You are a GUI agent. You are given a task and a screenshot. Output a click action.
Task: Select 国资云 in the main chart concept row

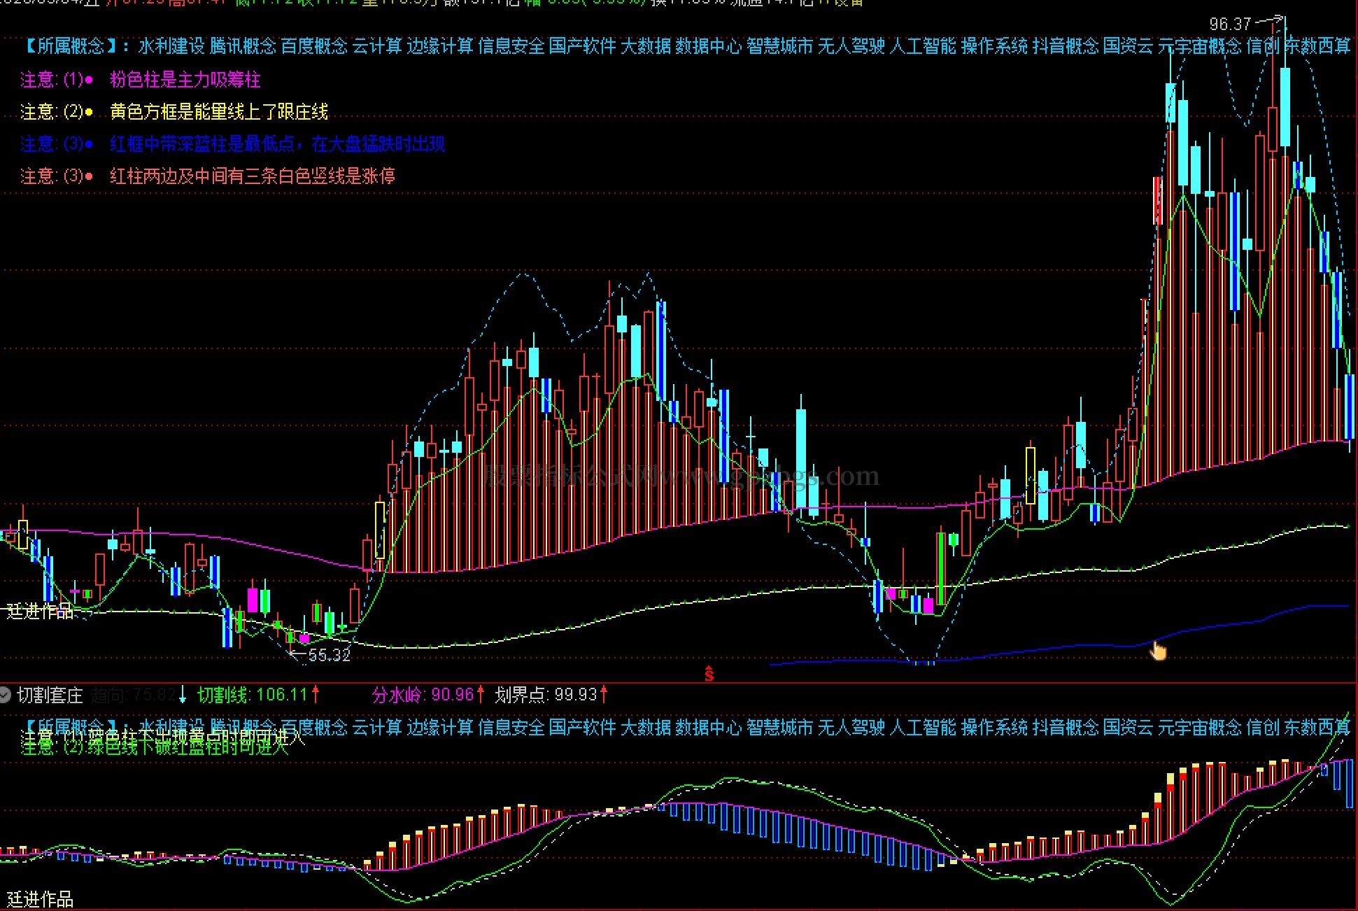pos(1129,46)
